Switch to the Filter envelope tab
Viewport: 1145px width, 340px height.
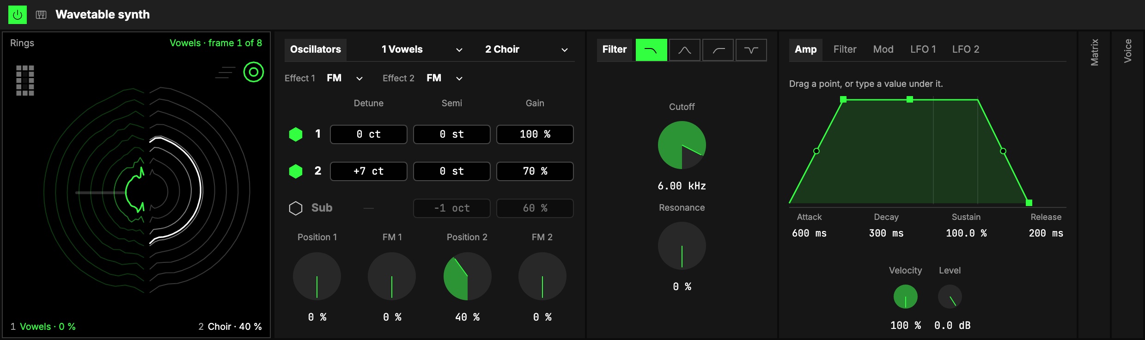[845, 49]
